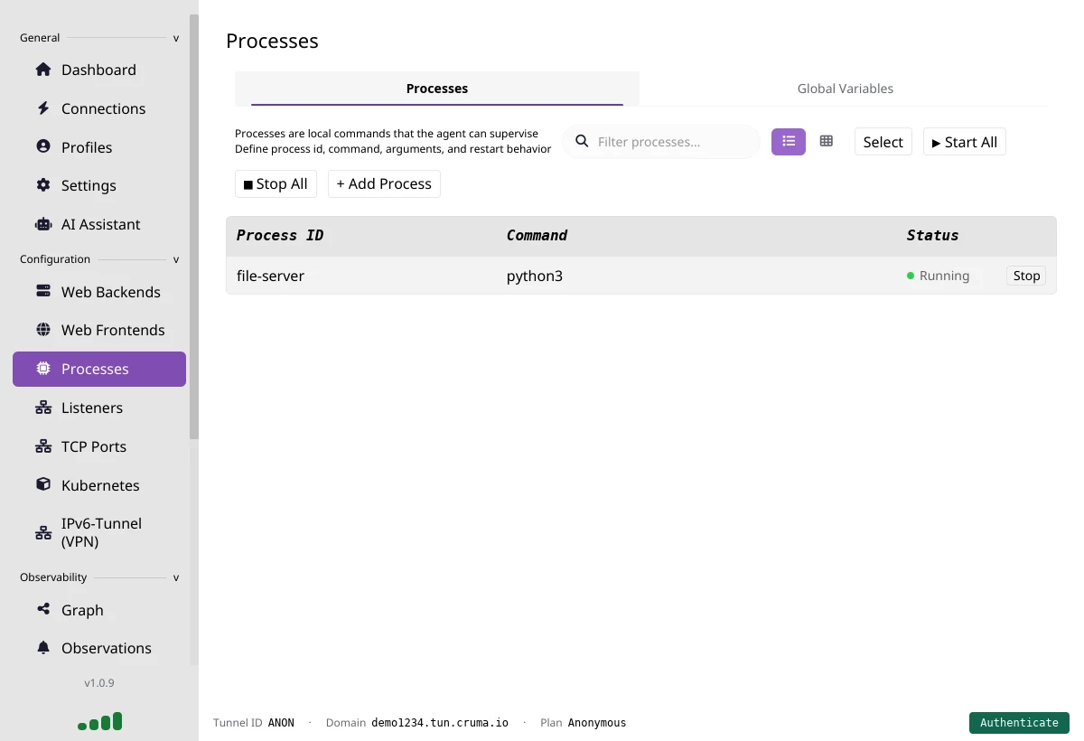Navigate to TCP Ports
Viewport: 1084px width, 741px height.
(99, 446)
